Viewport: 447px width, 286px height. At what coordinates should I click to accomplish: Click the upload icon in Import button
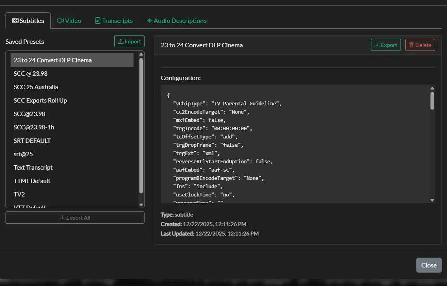(121, 41)
